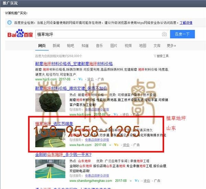Click the 百度一下 search button
206x189 pixels.
pyautogui.click(x=182, y=34)
